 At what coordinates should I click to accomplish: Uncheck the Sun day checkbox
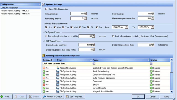click(46, 27)
